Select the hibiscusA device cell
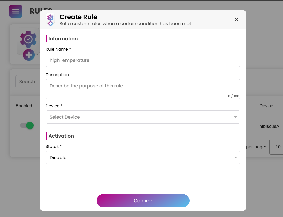The height and width of the screenshot is (217, 283). click(x=269, y=126)
